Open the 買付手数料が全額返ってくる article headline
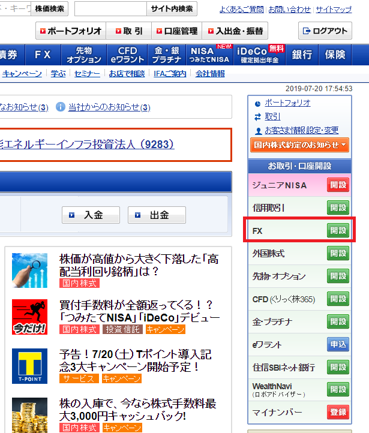The image size is (369, 433). 139,311
